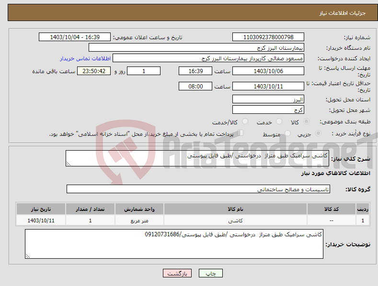This screenshot has height=286, width=378.
Task: Click the نام کالا column header
Action: [x=235, y=209]
